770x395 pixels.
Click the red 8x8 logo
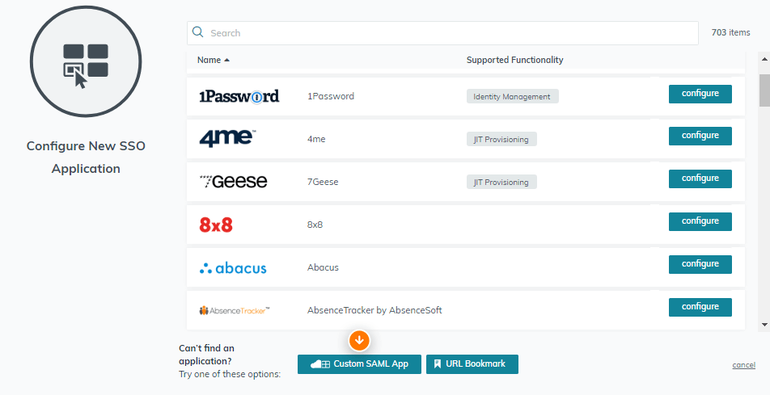pyautogui.click(x=216, y=225)
